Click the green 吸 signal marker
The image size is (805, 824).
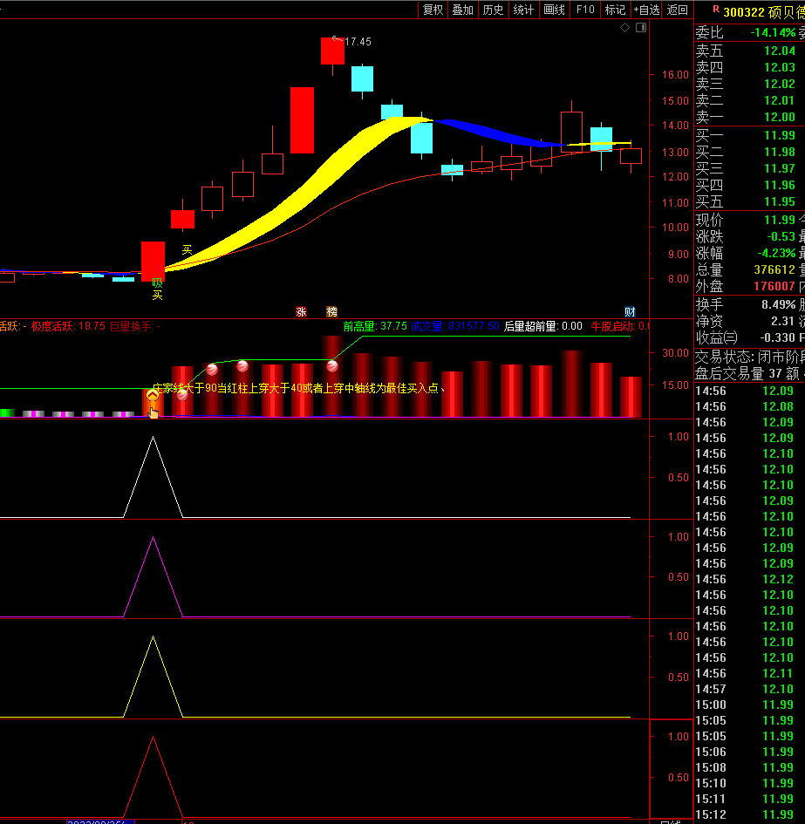tap(157, 283)
